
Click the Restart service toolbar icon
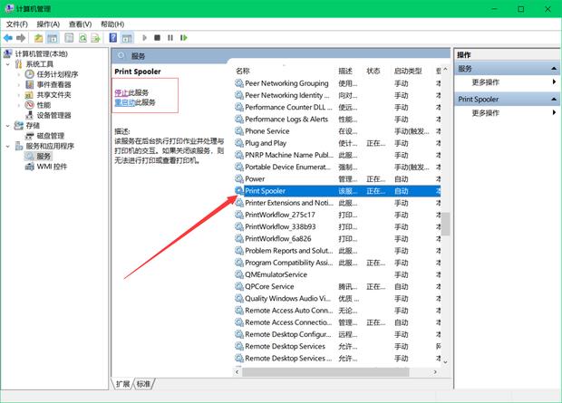tap(184, 38)
